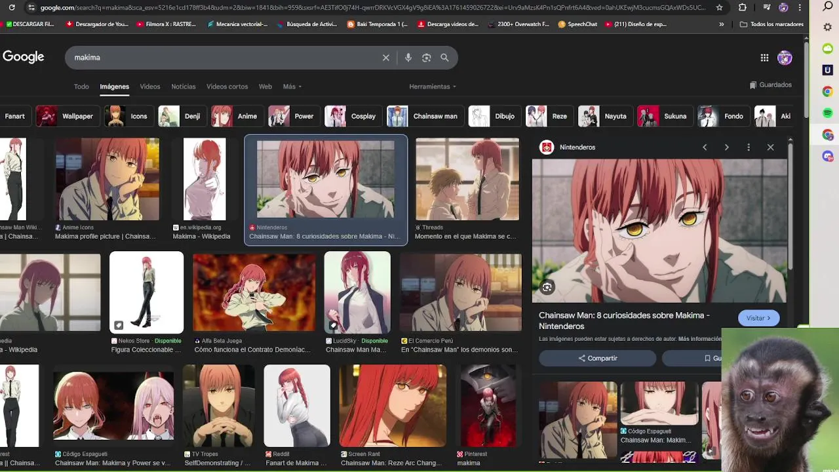Click the search text field containing makima

click(223, 58)
